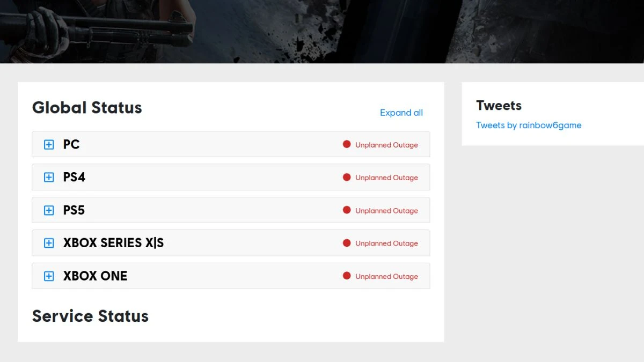Click the red outage indicator for PC
Viewport: 644px width, 362px height.
click(x=347, y=144)
